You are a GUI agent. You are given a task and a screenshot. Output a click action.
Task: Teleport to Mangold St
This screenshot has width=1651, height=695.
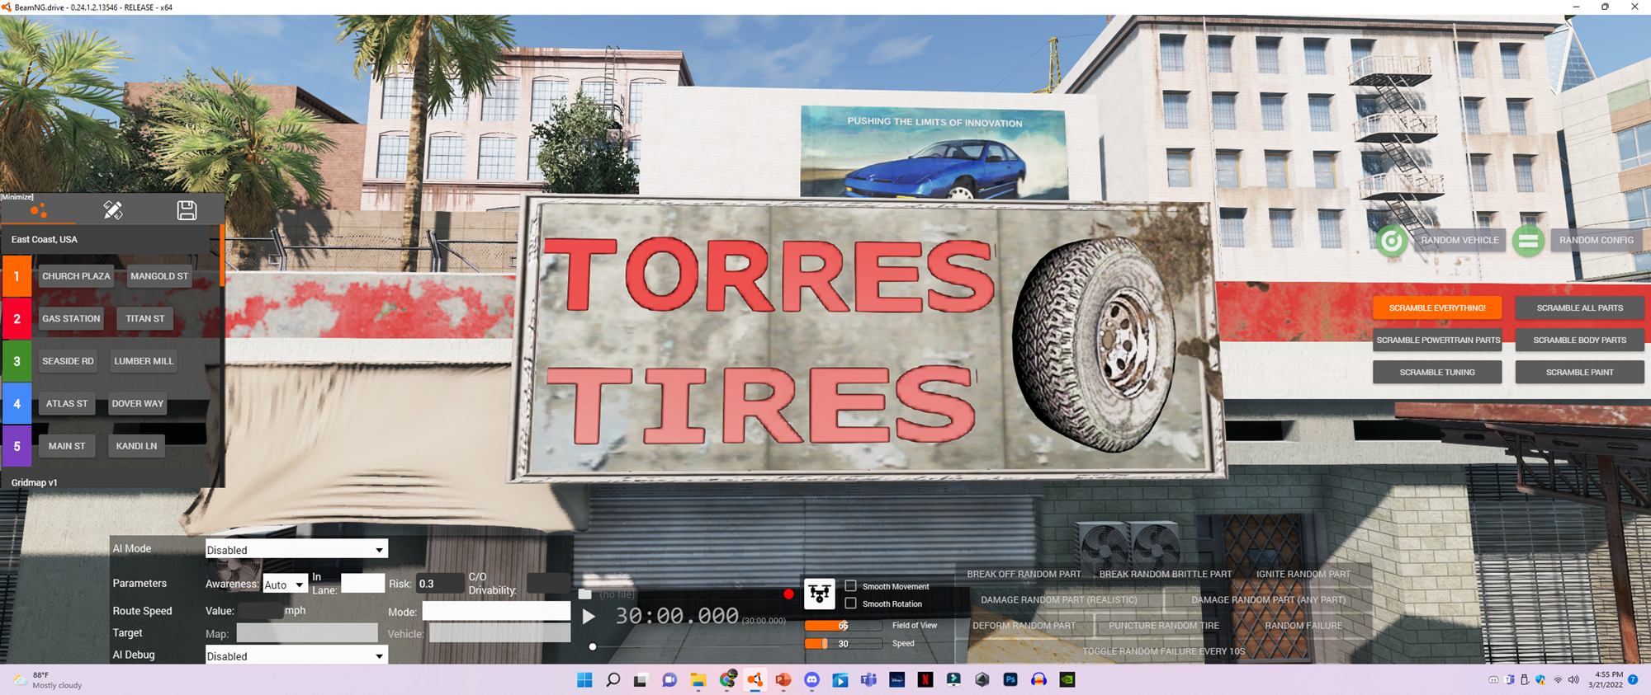(159, 276)
